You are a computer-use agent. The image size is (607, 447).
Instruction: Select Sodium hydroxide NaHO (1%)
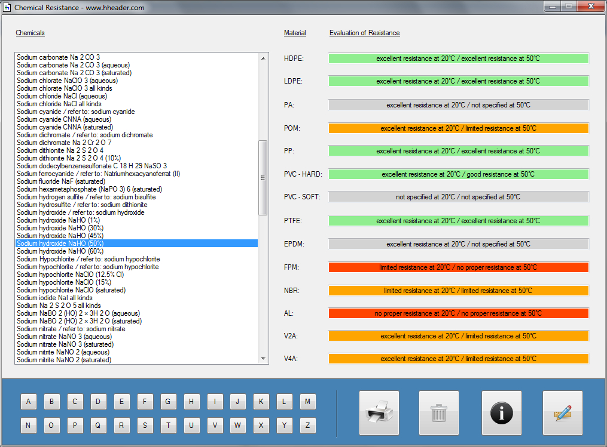tap(137, 220)
